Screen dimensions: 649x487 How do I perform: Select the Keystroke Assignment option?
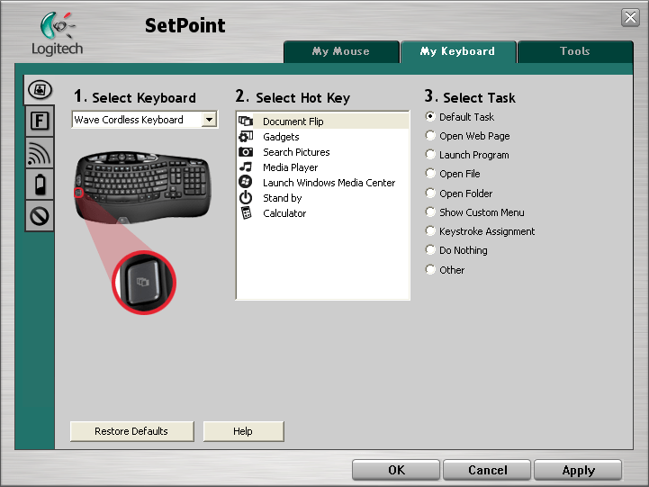coord(430,231)
